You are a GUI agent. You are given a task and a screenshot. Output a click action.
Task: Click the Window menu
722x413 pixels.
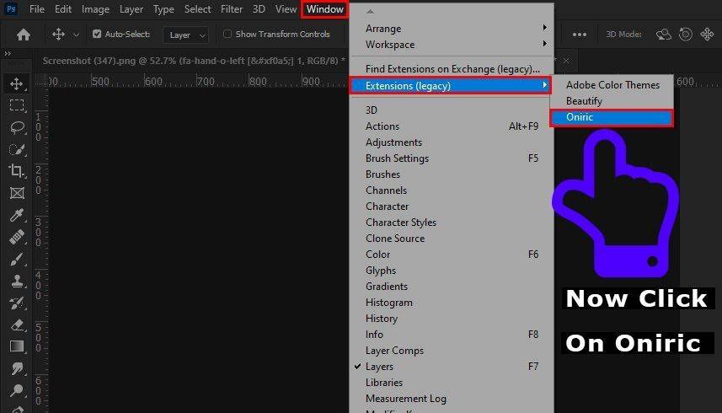(324, 9)
